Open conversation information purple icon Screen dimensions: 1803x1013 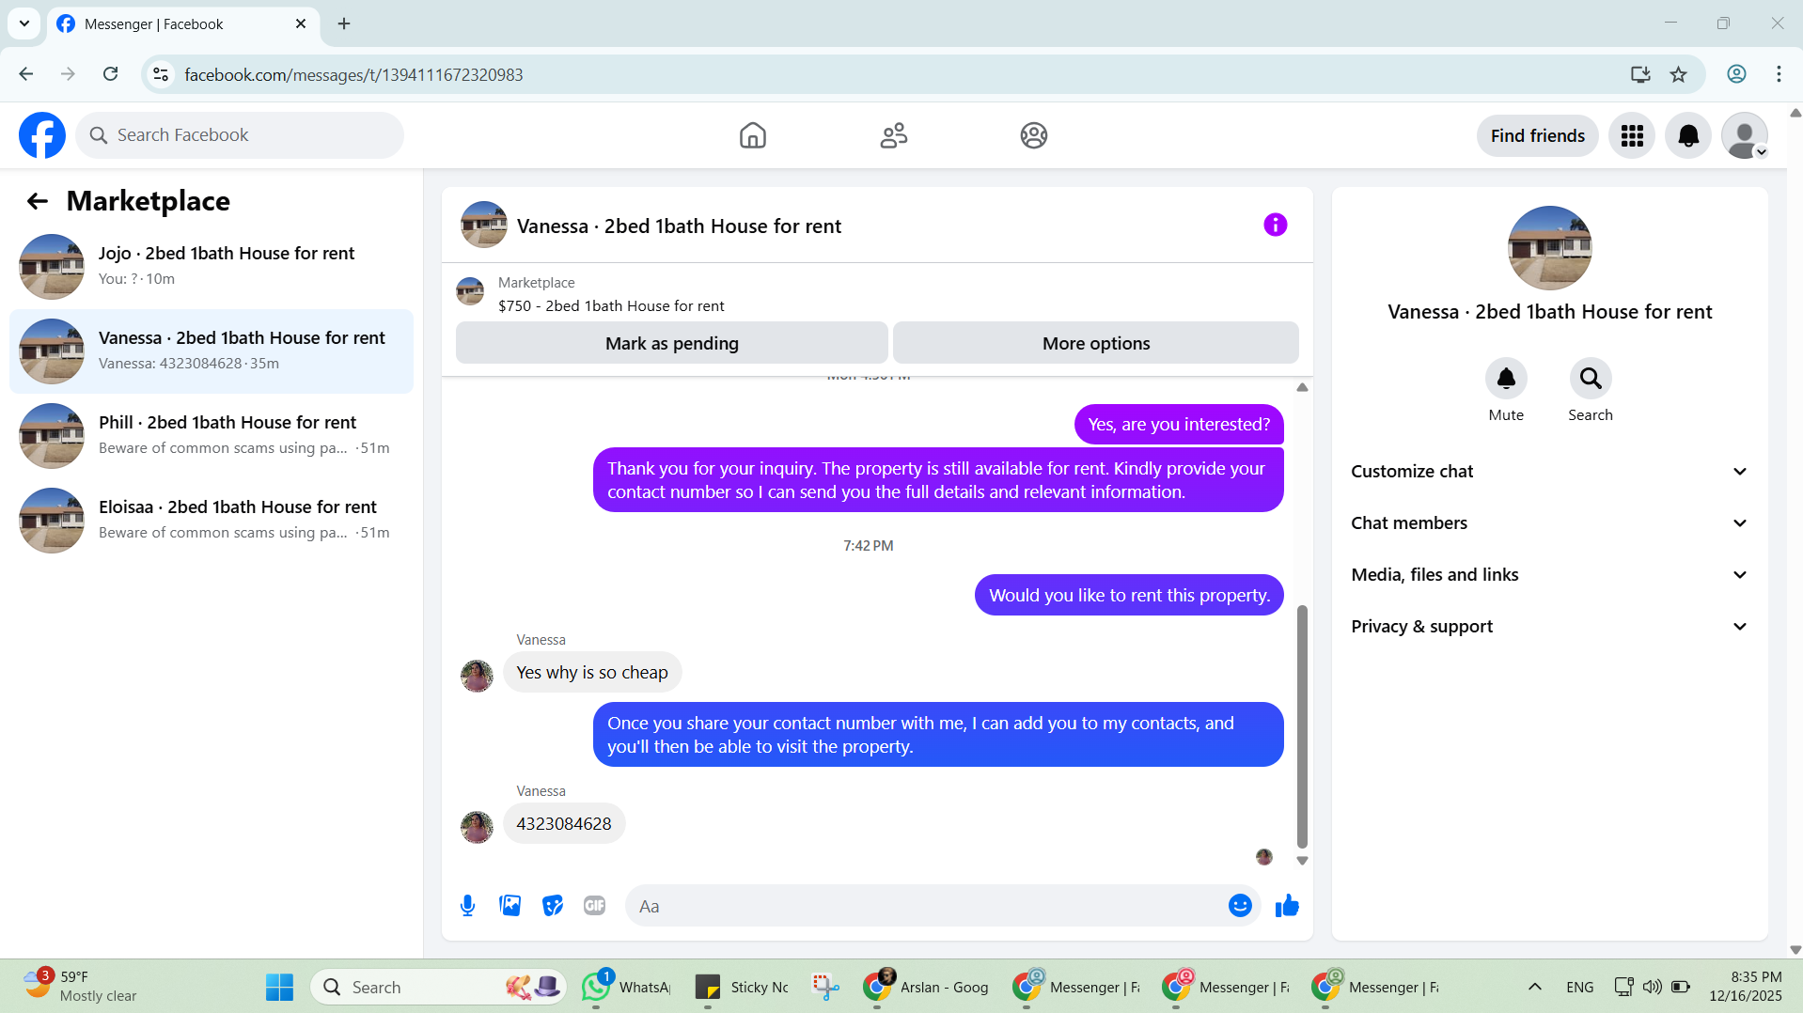(1275, 225)
